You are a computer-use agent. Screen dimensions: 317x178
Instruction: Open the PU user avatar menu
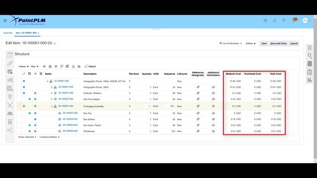[x=305, y=21]
